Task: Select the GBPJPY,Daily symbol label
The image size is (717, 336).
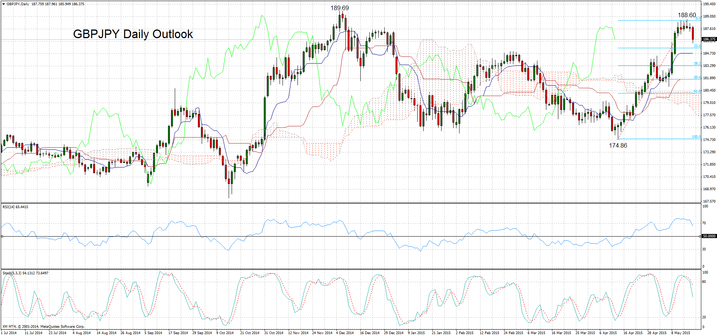Action: coord(18,4)
